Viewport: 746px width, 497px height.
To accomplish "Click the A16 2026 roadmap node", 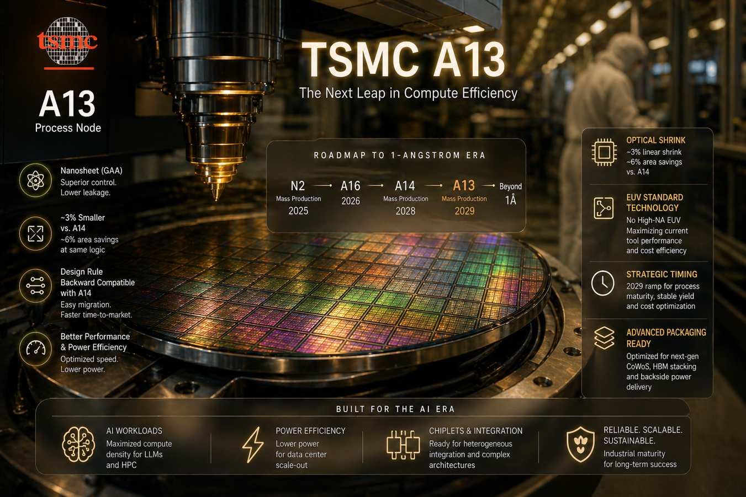I will pyautogui.click(x=351, y=193).
